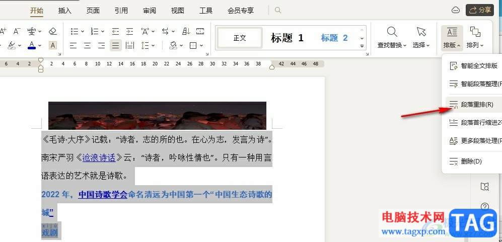Click the 分享 share button
Image resolution: width=502 pixels, height=242 pixels.
[479, 10]
